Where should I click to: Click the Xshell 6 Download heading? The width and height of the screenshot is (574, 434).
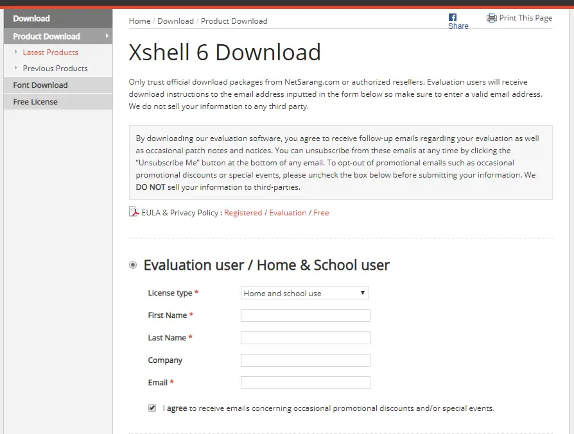225,53
